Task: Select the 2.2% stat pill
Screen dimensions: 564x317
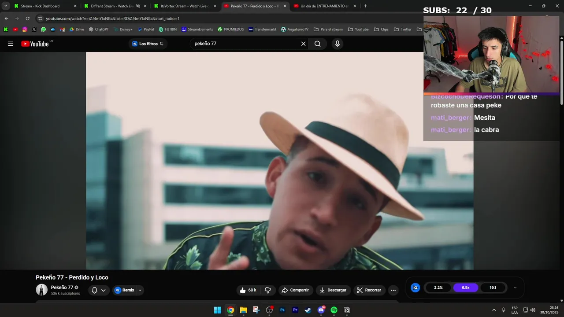Action: point(438,288)
